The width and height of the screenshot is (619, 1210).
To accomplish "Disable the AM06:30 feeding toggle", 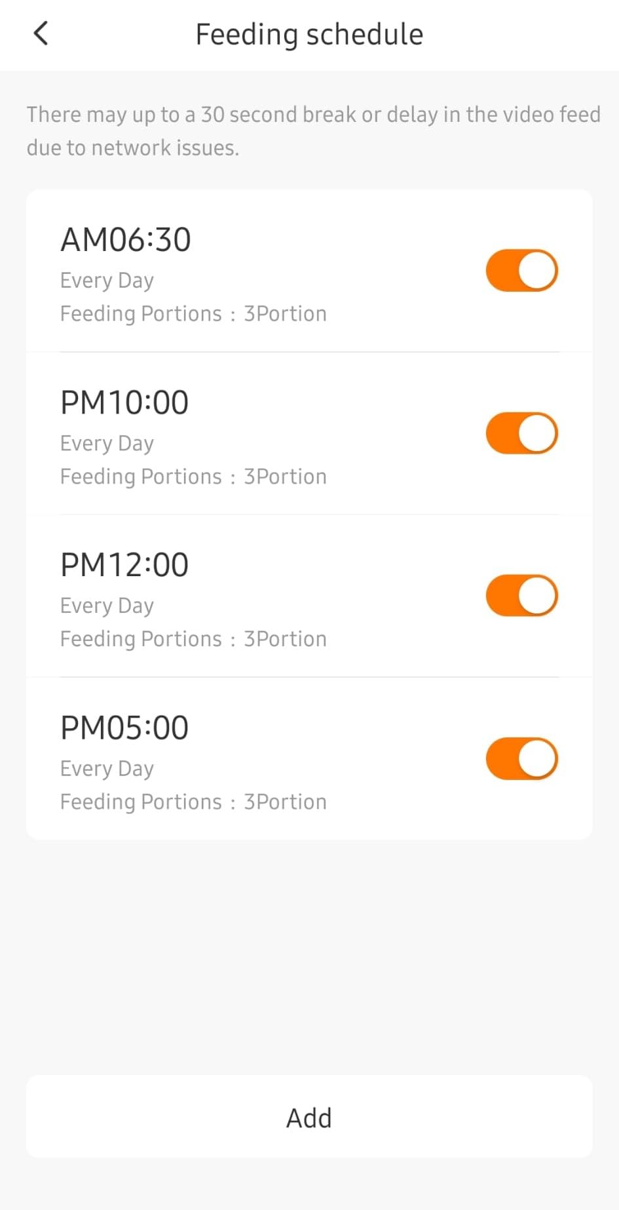I will click(521, 270).
